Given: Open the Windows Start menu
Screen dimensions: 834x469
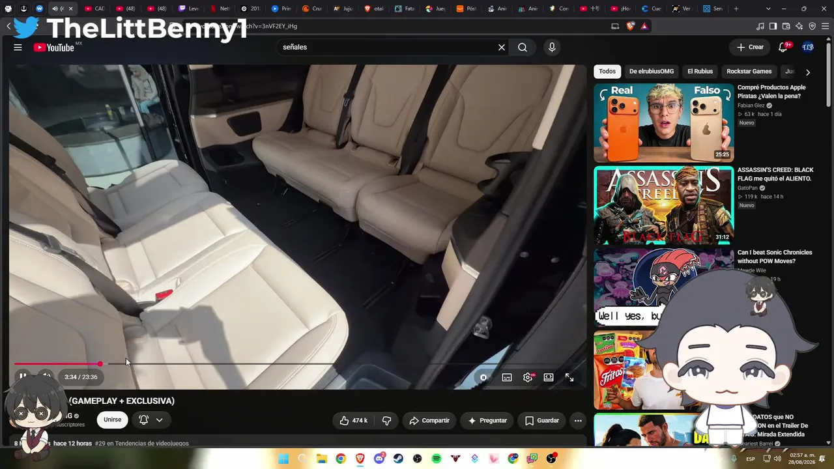Looking at the screenshot, I should pyautogui.click(x=283, y=459).
